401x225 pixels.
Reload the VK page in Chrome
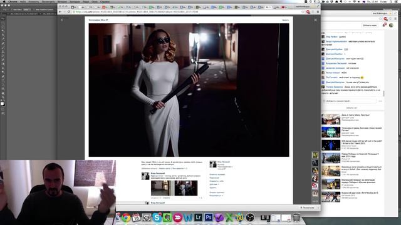coord(69,12)
